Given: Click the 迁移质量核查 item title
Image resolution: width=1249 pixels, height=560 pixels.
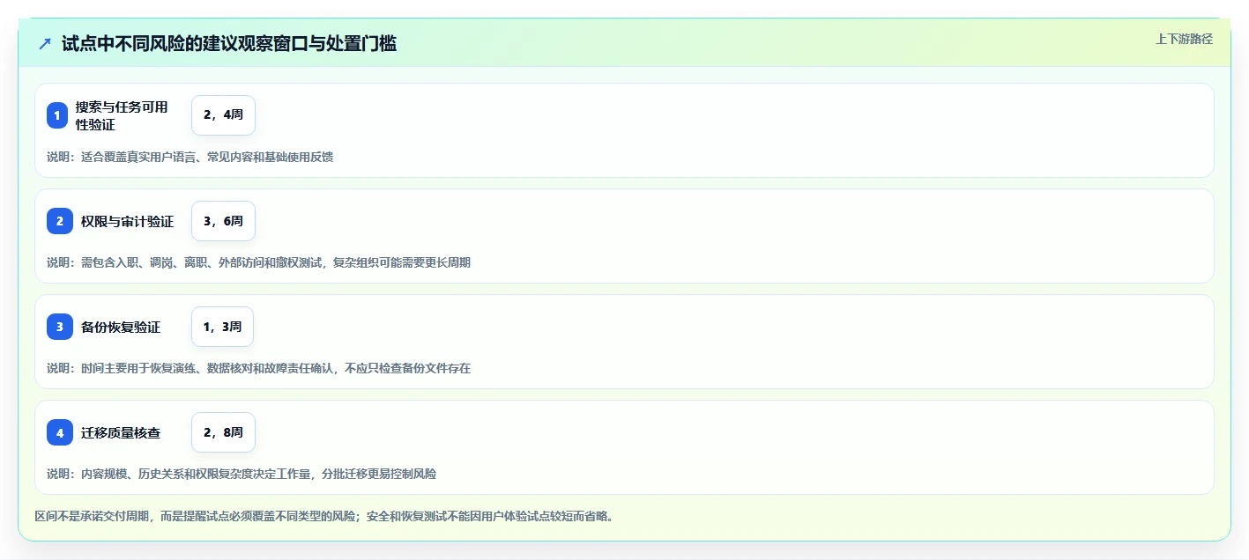Looking at the screenshot, I should click(x=121, y=433).
